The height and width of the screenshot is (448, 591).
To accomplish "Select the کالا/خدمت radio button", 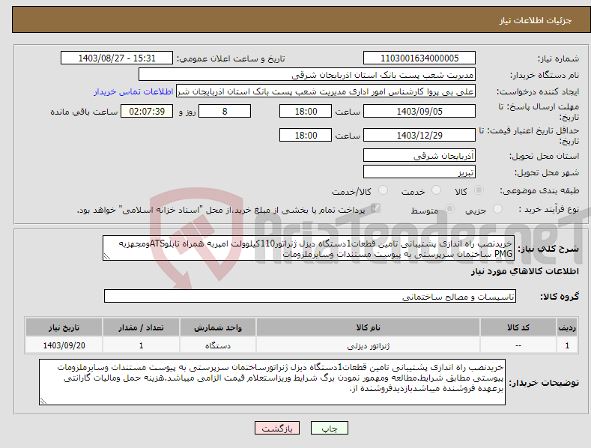I will click(383, 190).
